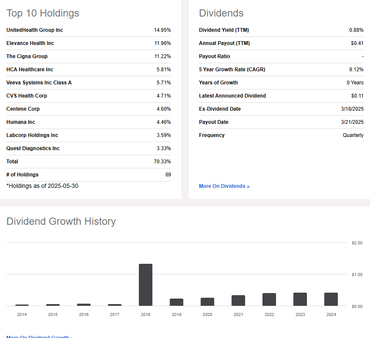
Task: Click the Top 10 Holdings heading
Action: click(x=42, y=13)
